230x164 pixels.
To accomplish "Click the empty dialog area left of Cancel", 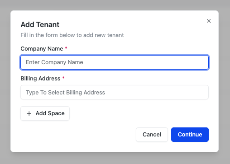I will (x=76, y=135).
